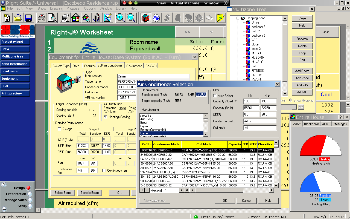Click the printer icon in toolbar
The width and height of the screenshot is (350, 219).
tap(41, 18)
